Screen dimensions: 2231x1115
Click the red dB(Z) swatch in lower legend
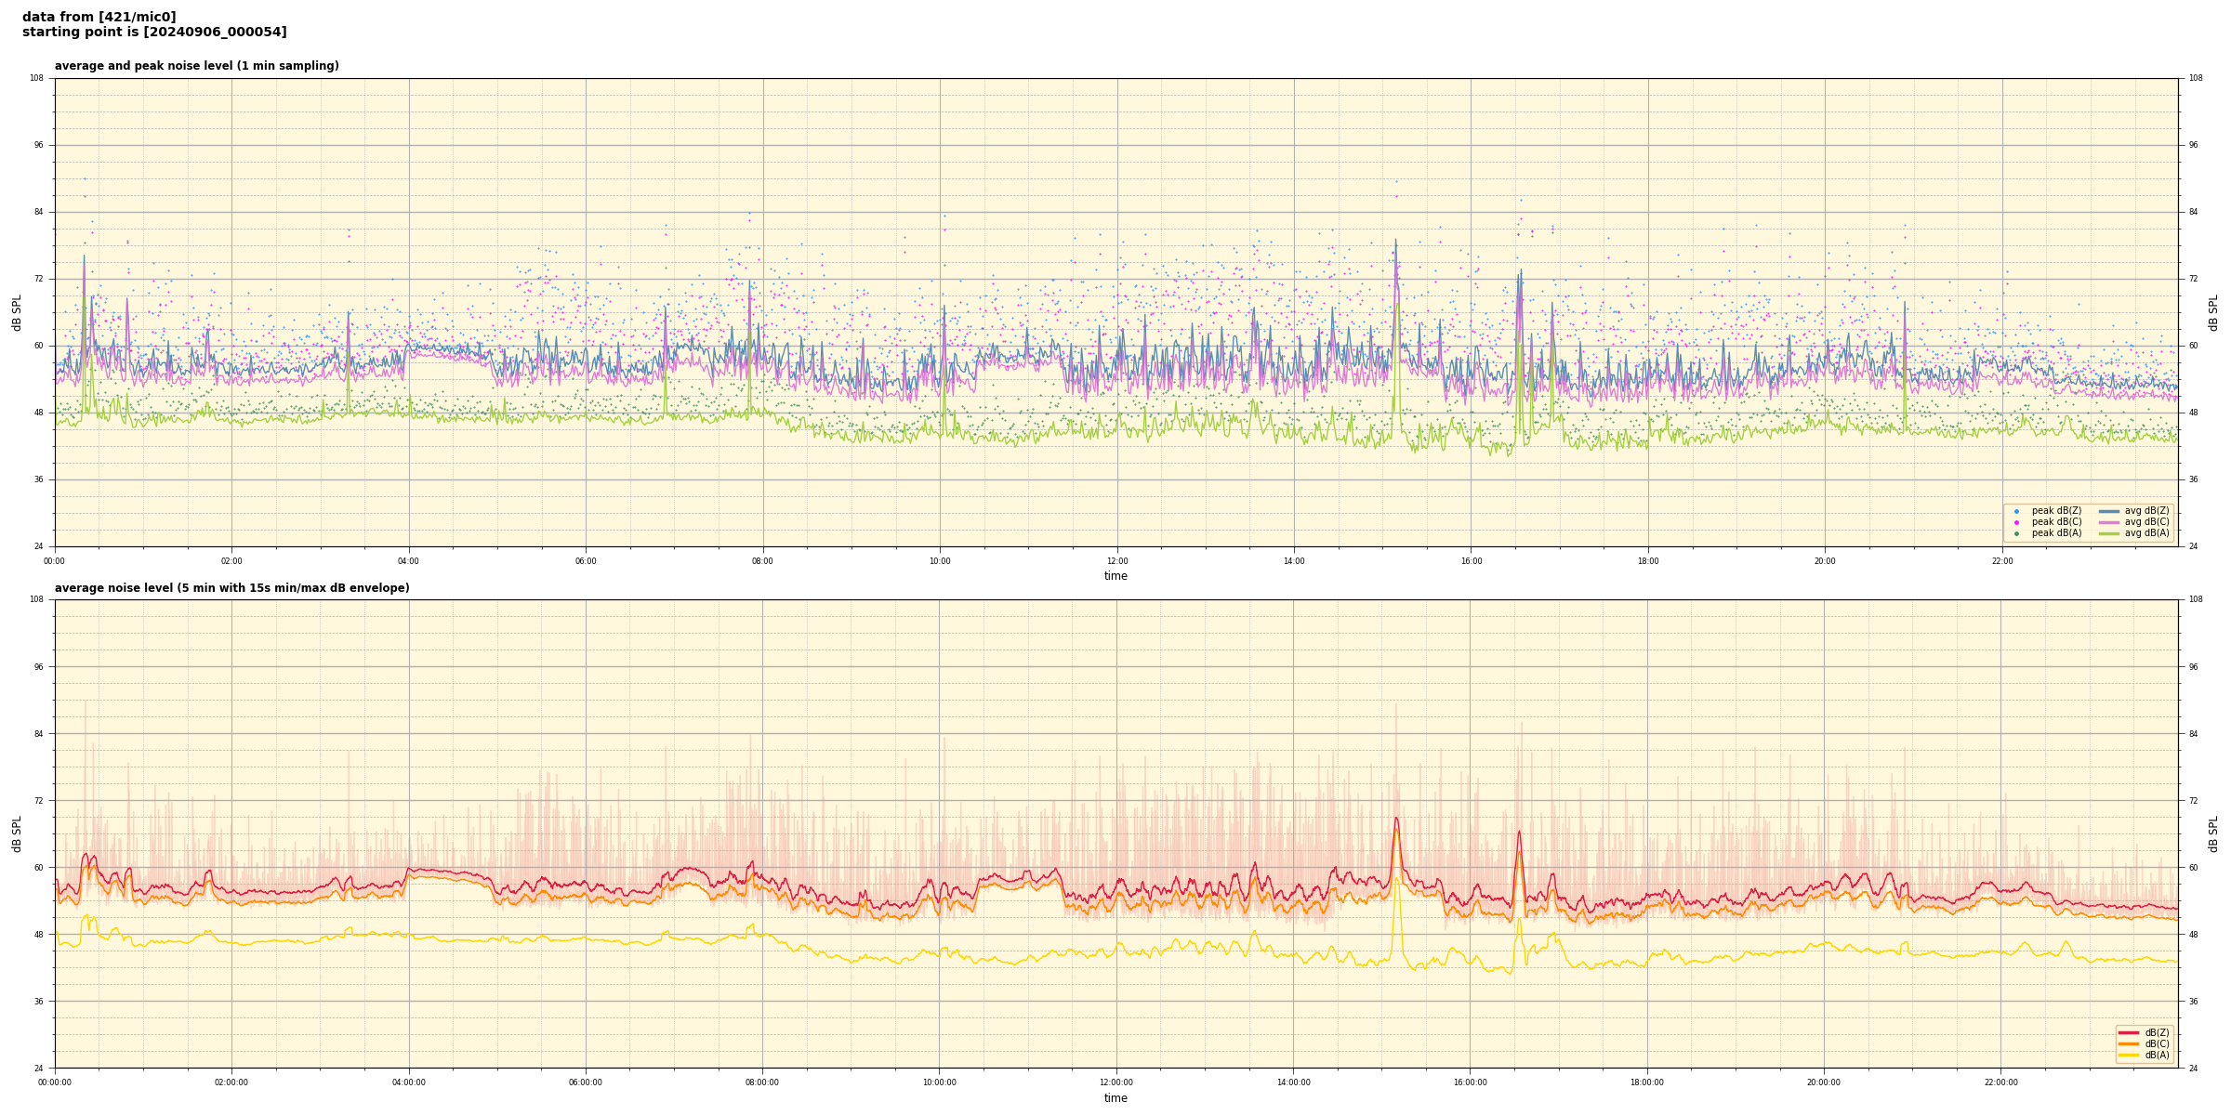(2129, 1032)
